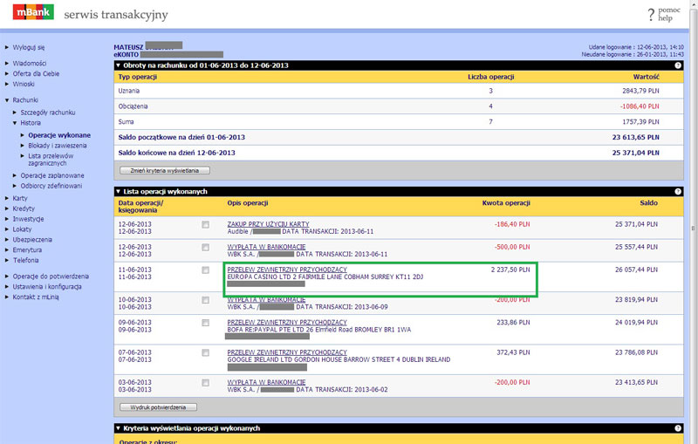Open Oferta dla Ciebie
The height and width of the screenshot is (444, 698).
pos(36,74)
